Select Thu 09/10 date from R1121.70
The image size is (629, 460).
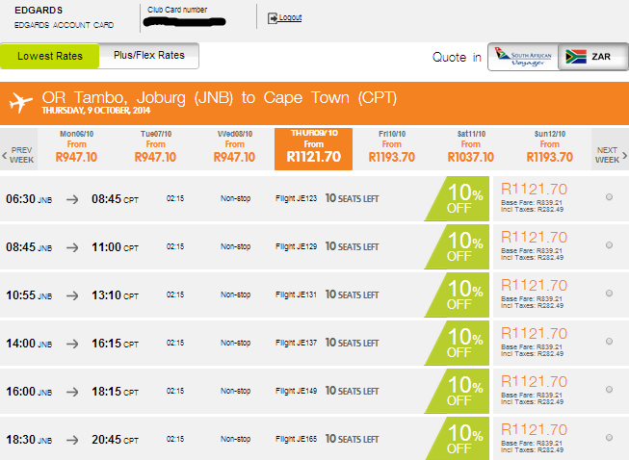point(313,149)
